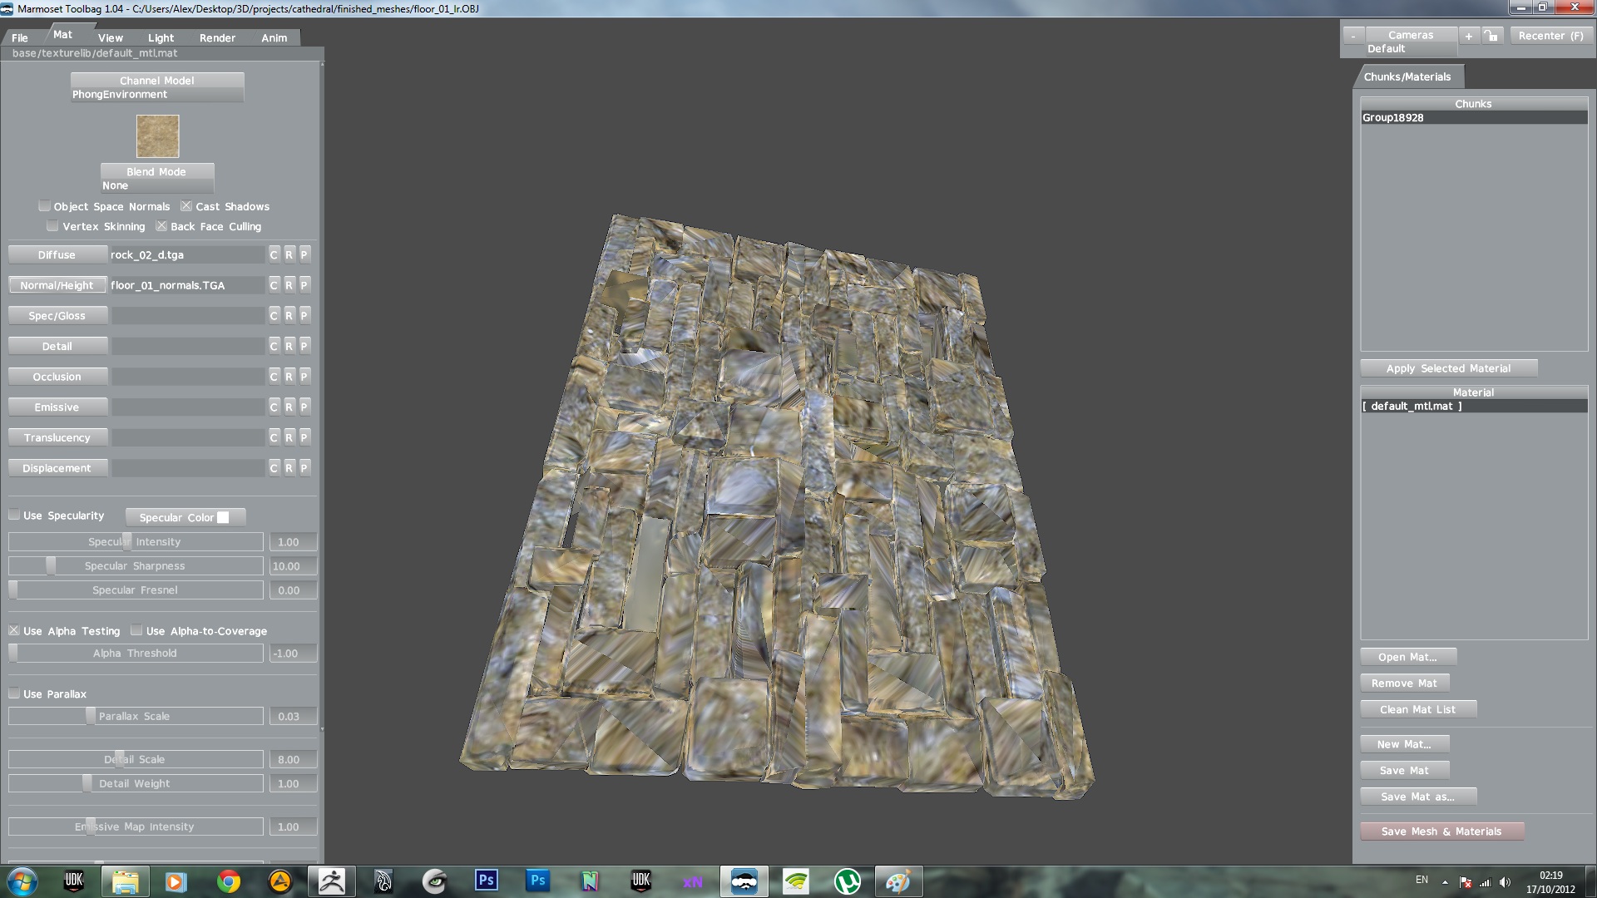The image size is (1597, 898).
Task: Switch to the Light tab
Action: point(161,37)
